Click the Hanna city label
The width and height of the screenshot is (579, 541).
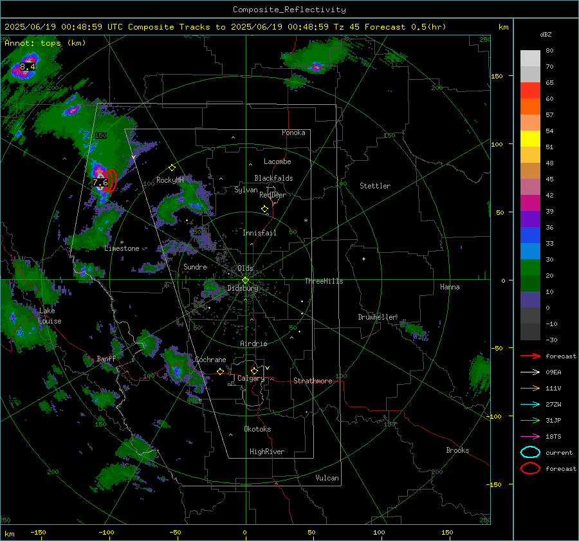tap(450, 287)
